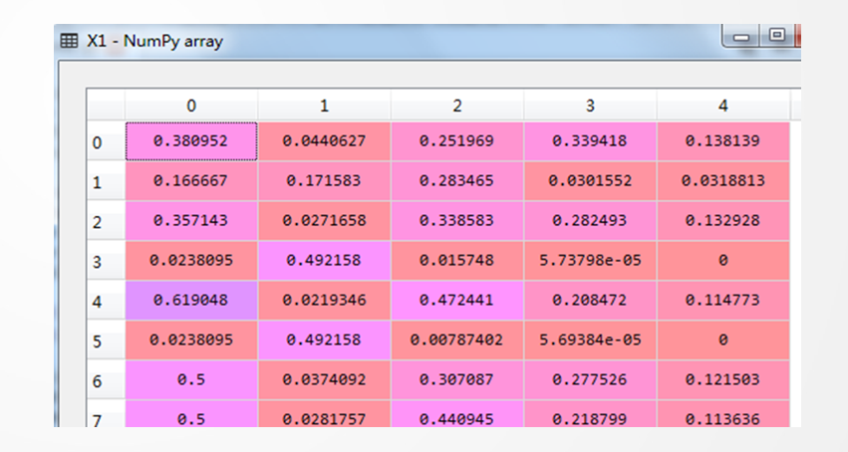Select cell with value 0.339418

pos(590,141)
